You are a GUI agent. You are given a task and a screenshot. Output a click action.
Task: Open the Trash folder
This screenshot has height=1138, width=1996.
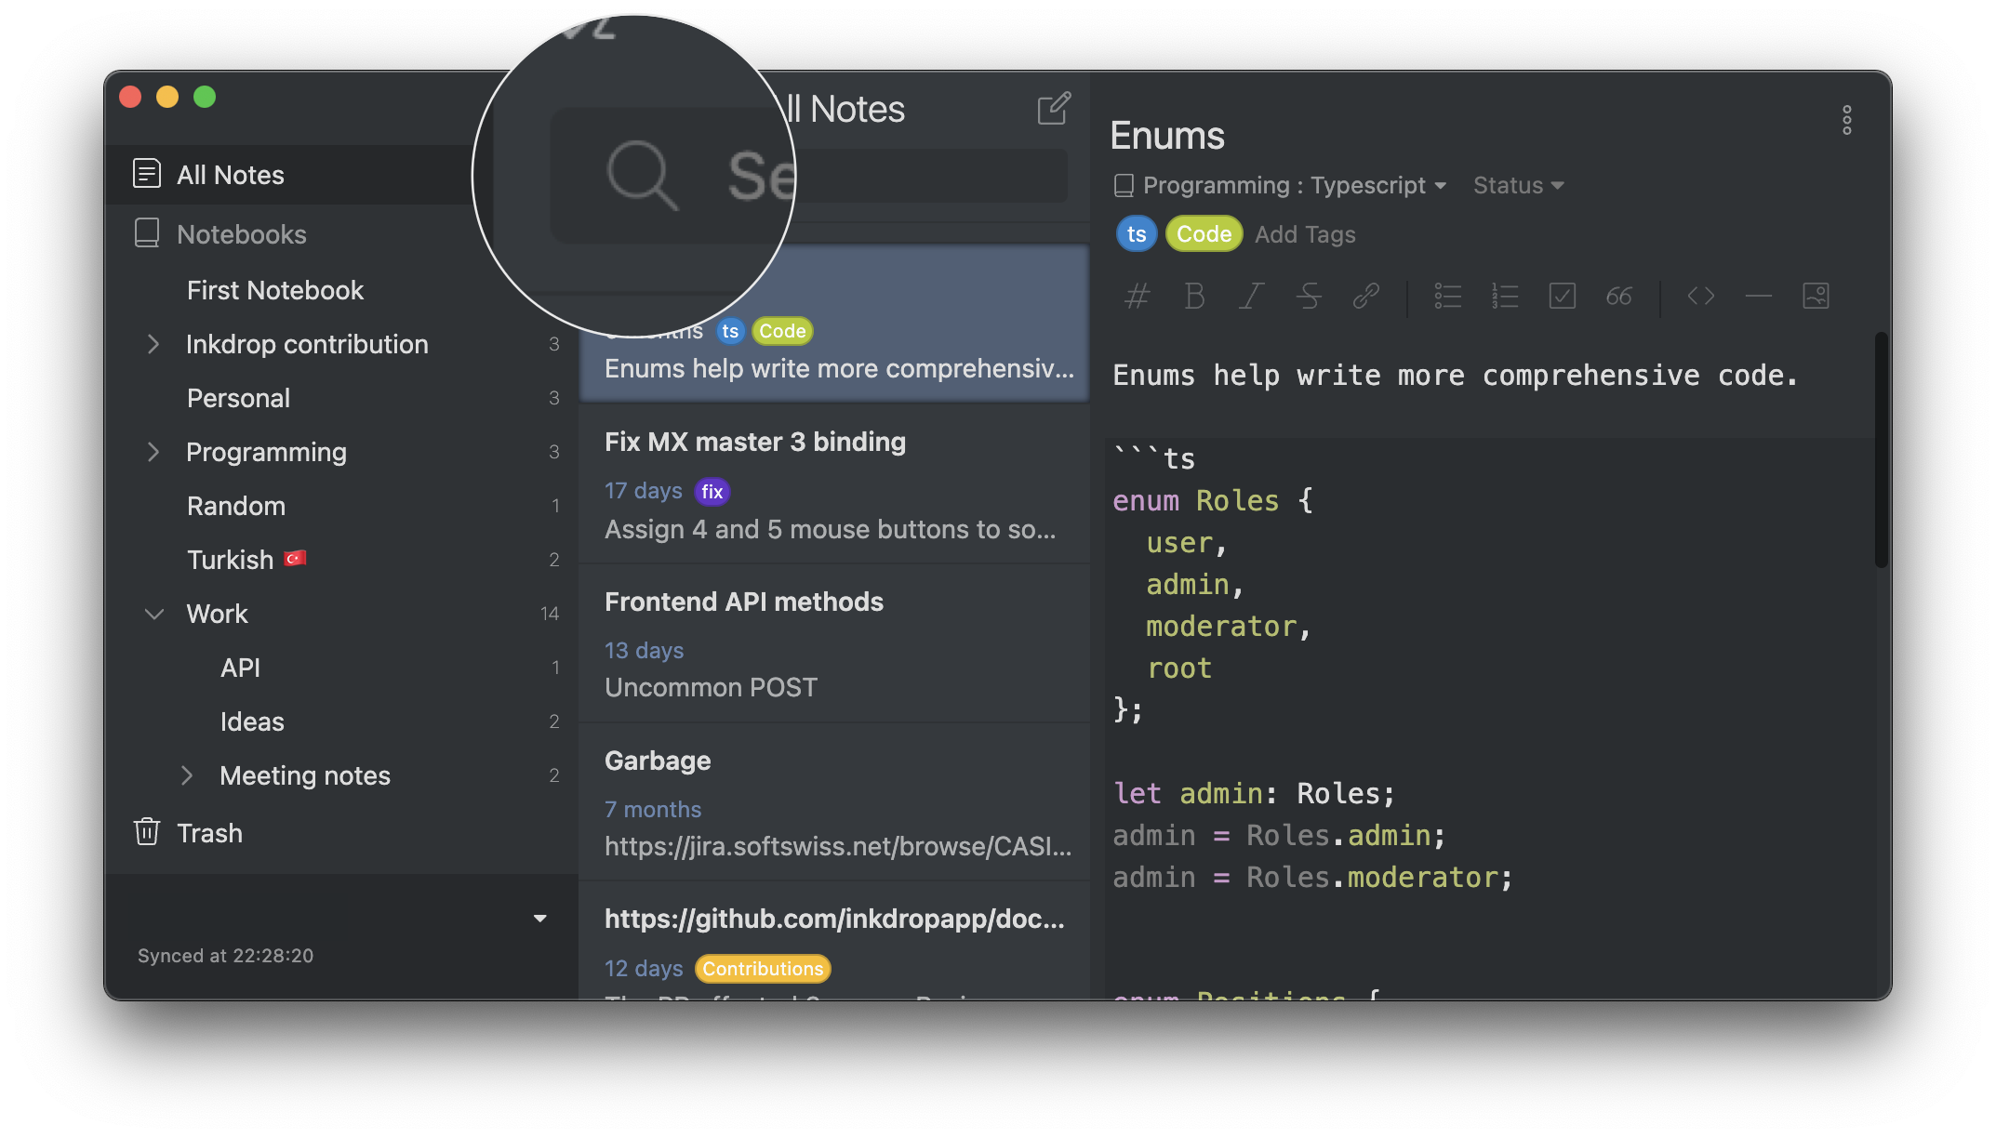coord(209,833)
